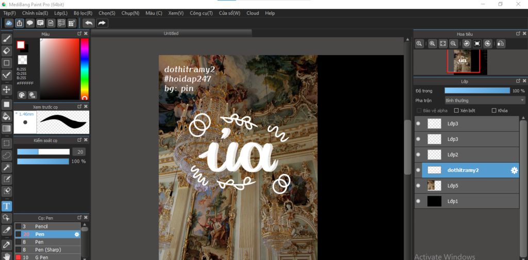Pop out the Màu panel
Viewport: 528px width, 260px height.
tap(79, 34)
